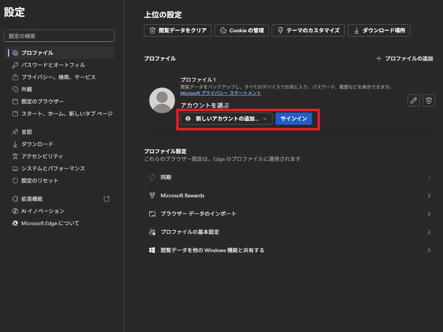The height and width of the screenshot is (332, 443).
Task: Click the プロファイル 1 avatar picture
Action: click(162, 100)
